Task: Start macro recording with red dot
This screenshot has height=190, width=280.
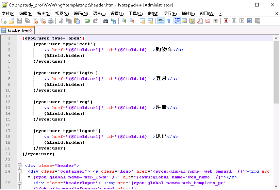Action: [226, 21]
